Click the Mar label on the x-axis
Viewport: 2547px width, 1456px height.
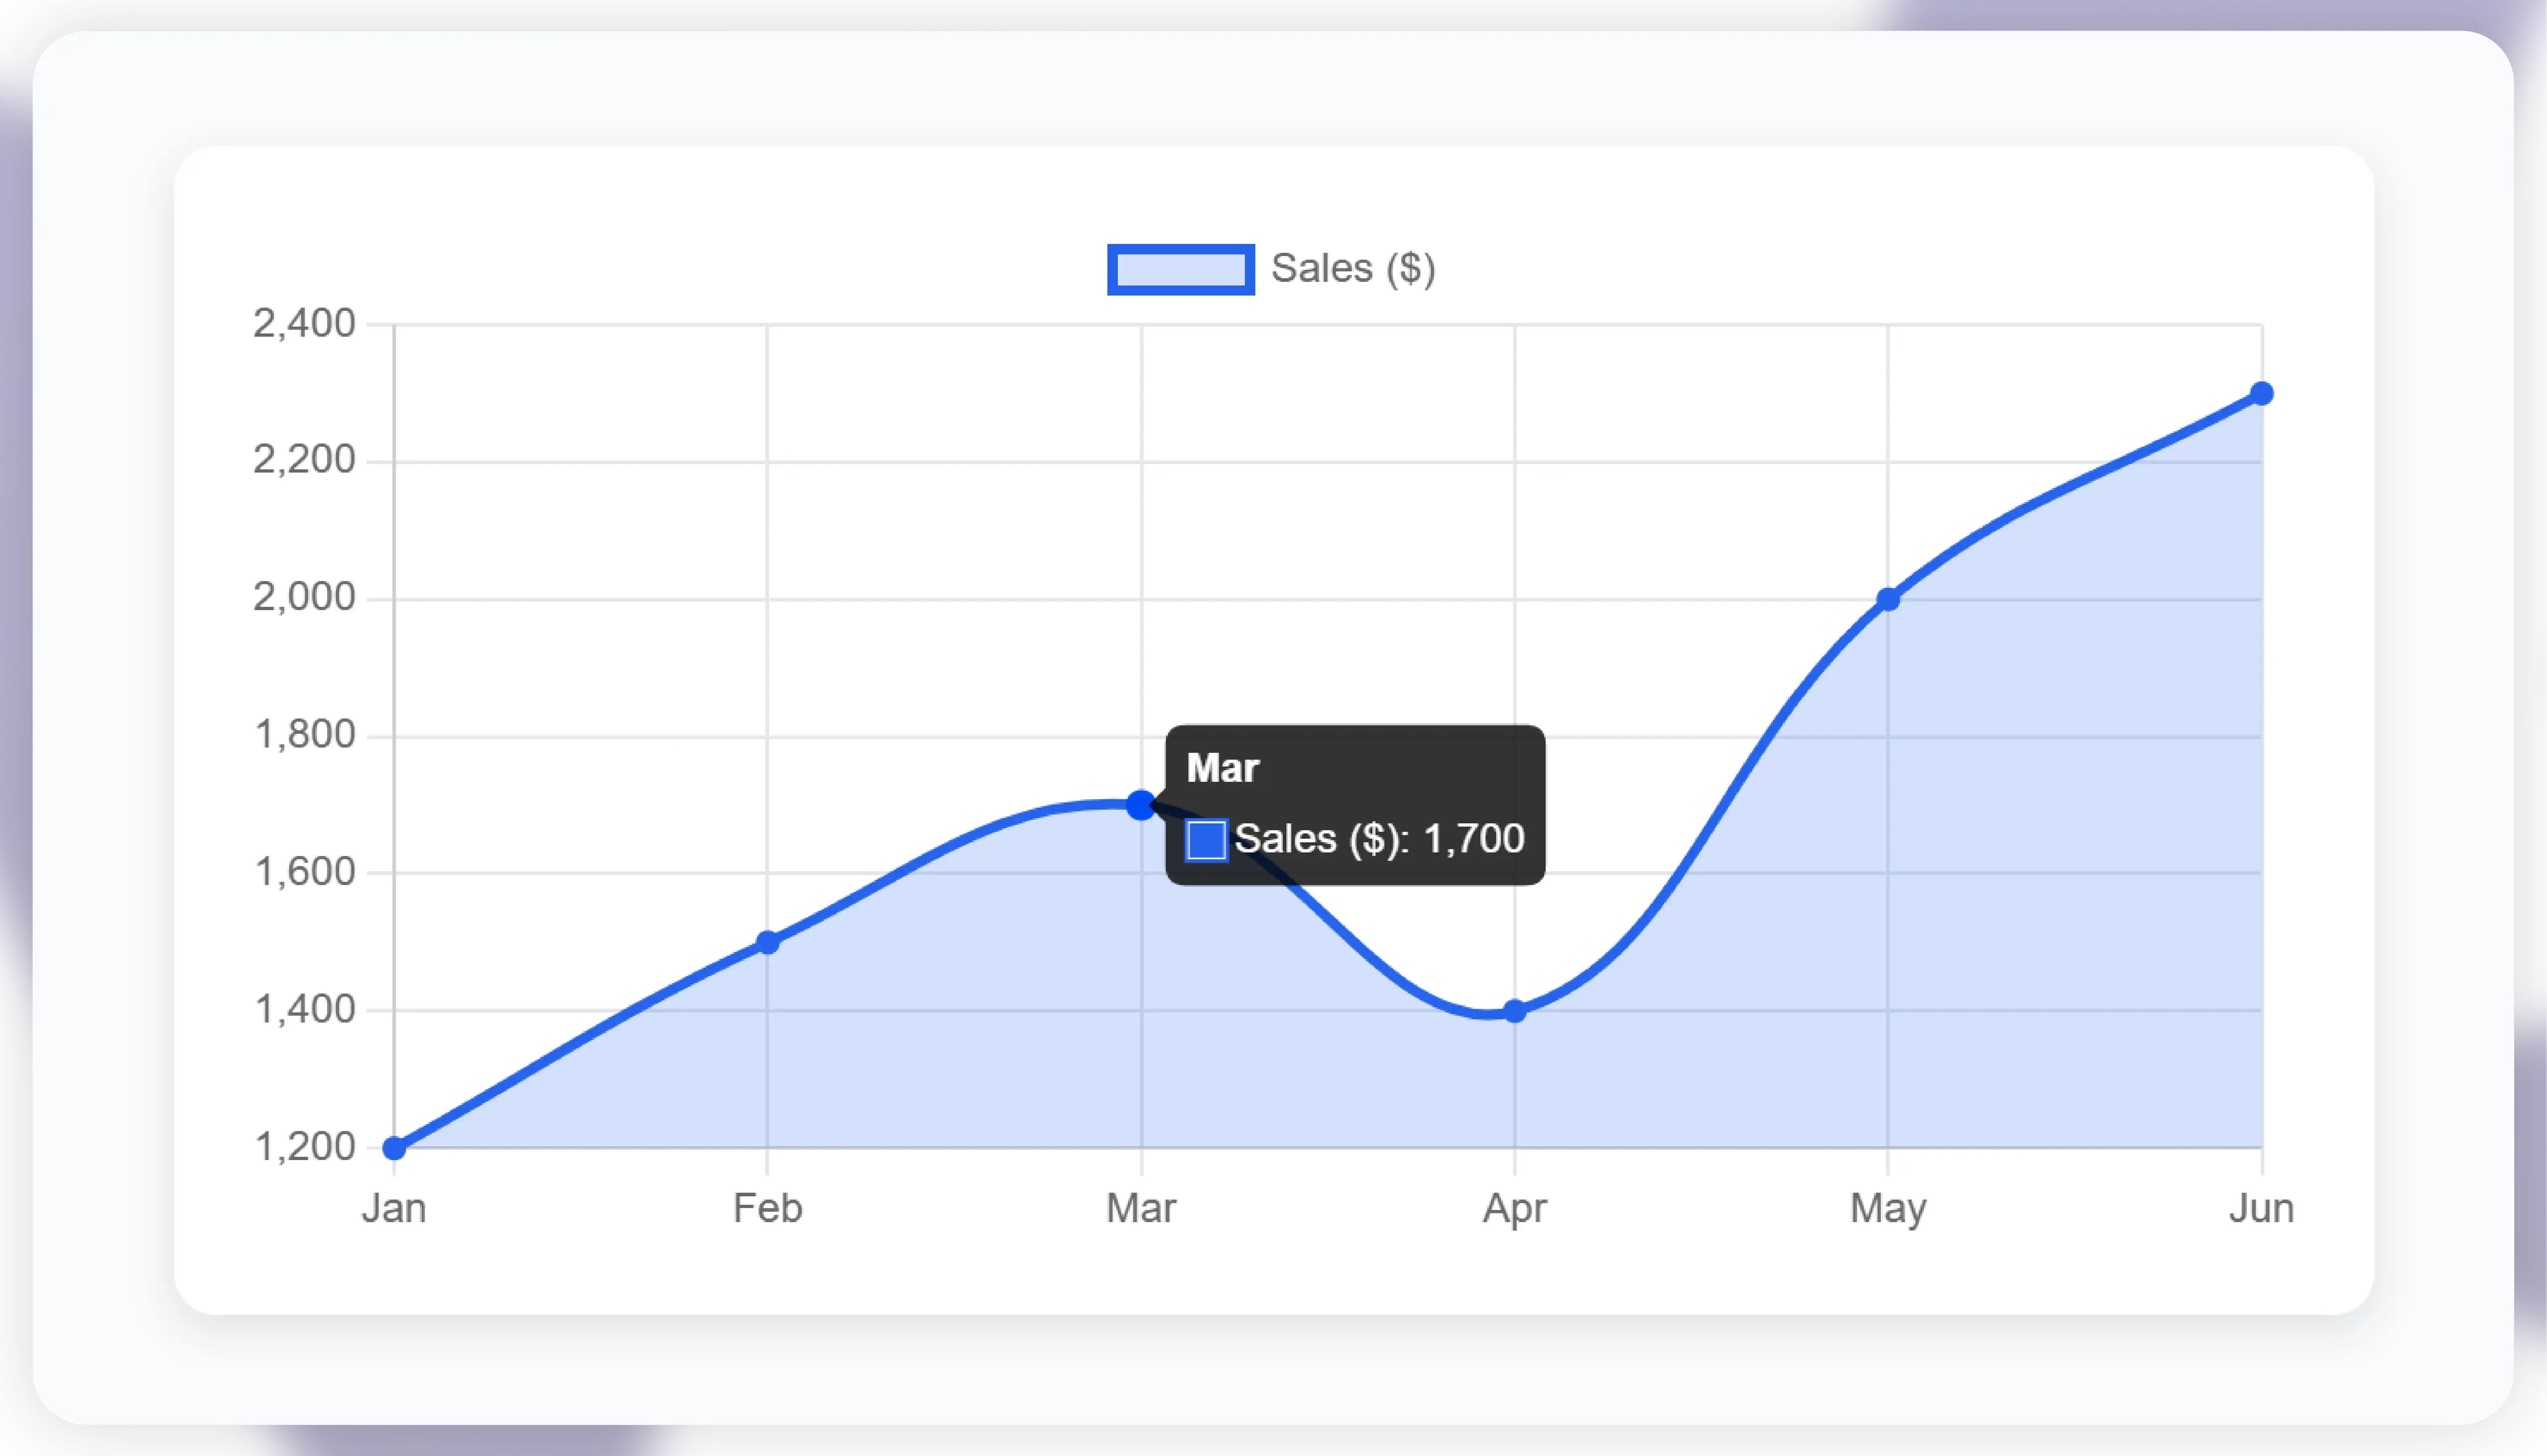tap(1140, 1208)
